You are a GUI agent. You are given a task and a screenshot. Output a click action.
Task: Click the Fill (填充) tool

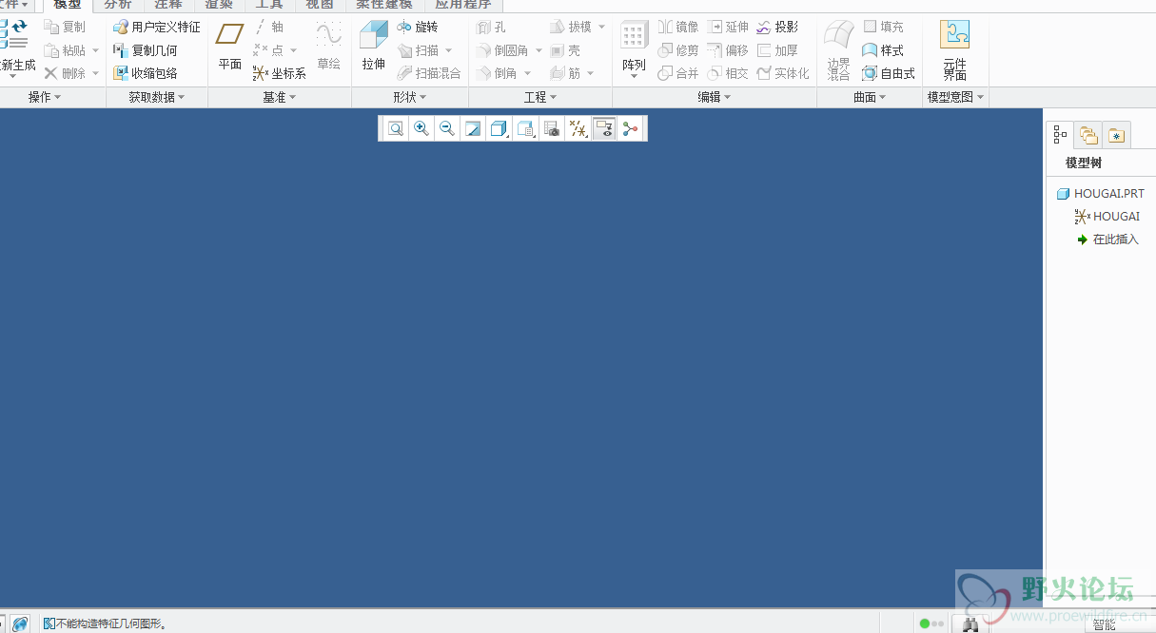pos(884,28)
